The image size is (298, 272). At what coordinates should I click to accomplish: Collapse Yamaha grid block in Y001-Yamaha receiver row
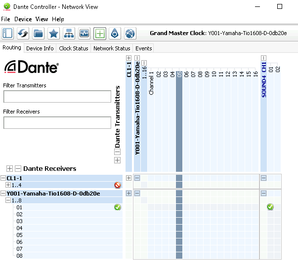(x=137, y=193)
